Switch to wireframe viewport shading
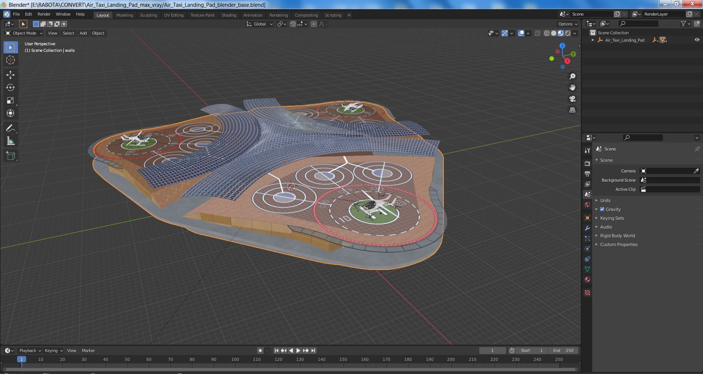Screen dimensions: 703x374 547,33
